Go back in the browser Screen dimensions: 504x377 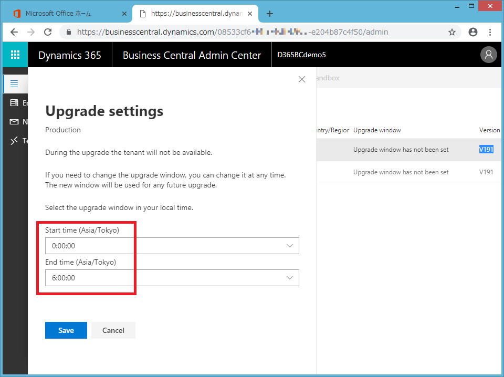14,32
